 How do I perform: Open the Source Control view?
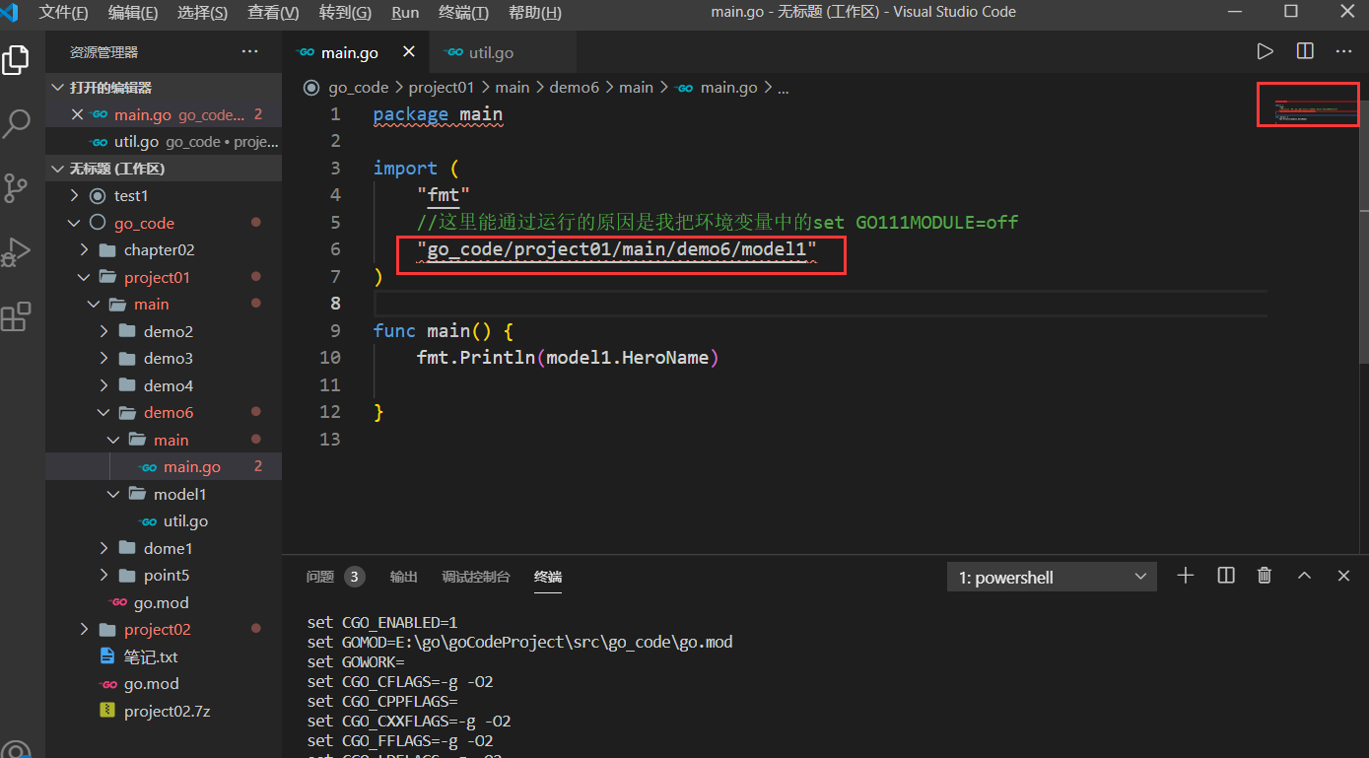16,187
